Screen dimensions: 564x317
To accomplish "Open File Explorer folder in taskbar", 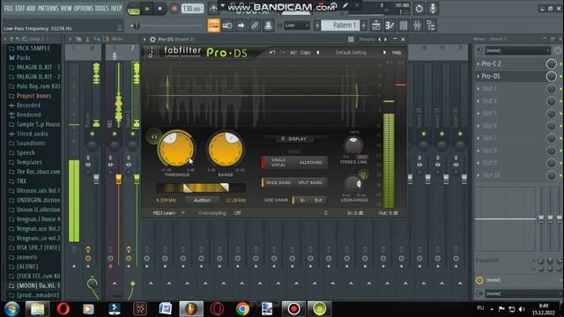I will 37,309.
